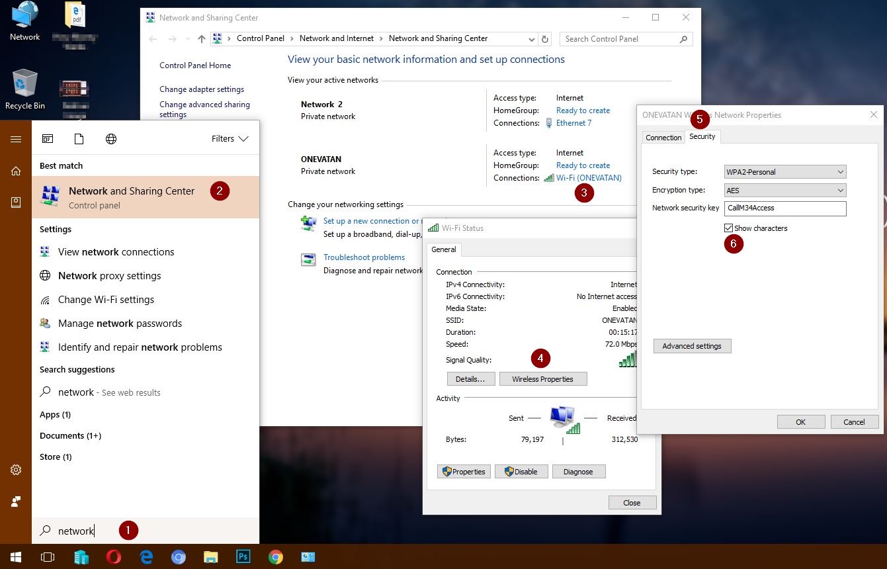The image size is (887, 569).
Task: Open the Security type dropdown
Action: tap(785, 172)
